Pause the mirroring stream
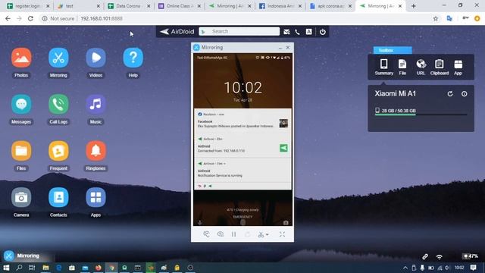The width and height of the screenshot is (485, 273). pyautogui.click(x=234, y=234)
